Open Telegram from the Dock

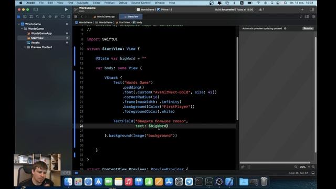(x=189, y=182)
